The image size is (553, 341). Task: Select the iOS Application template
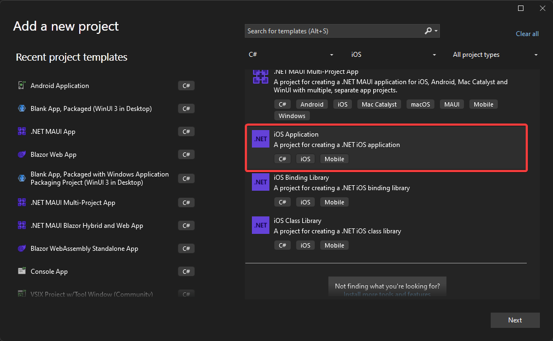point(386,148)
